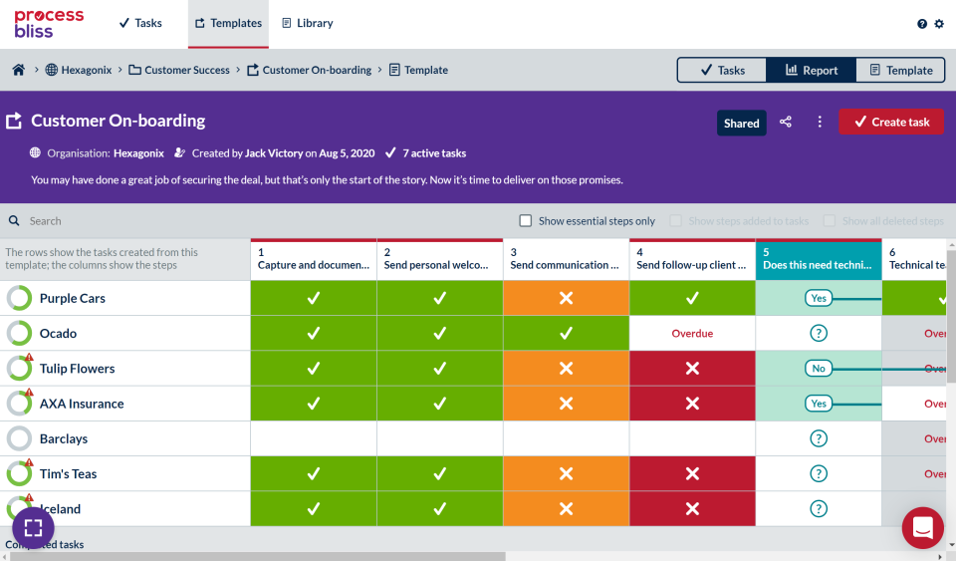Click Ocado question mark in step 5

[819, 333]
